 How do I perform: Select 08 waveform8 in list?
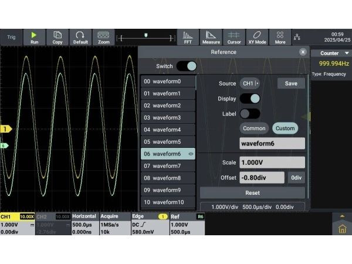[x=168, y=178]
